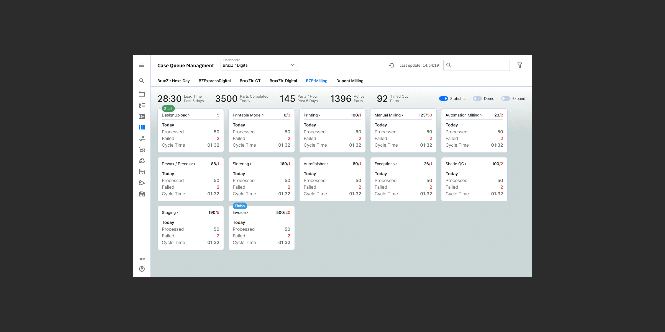Open the sliders settings sidebar icon
665x332 pixels.
[142, 138]
